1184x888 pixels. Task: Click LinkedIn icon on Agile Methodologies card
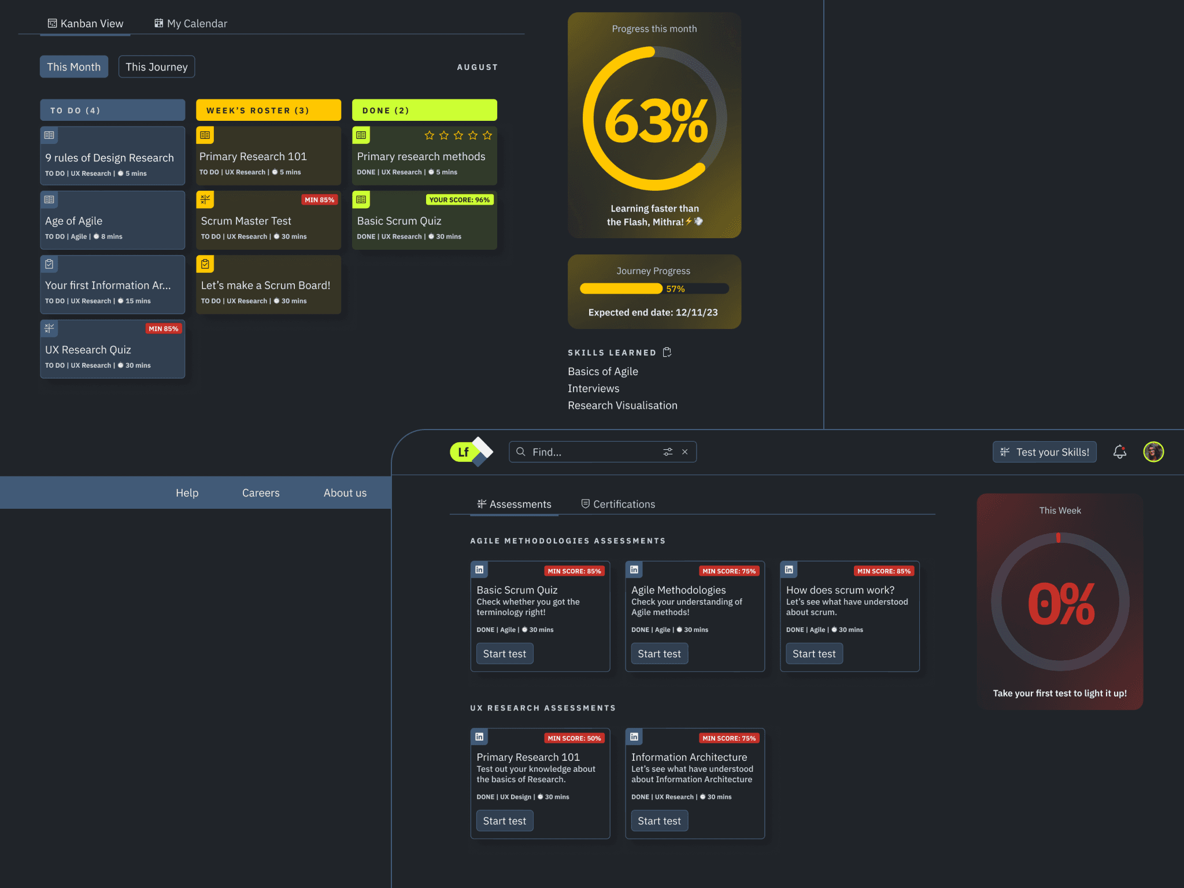(x=634, y=569)
